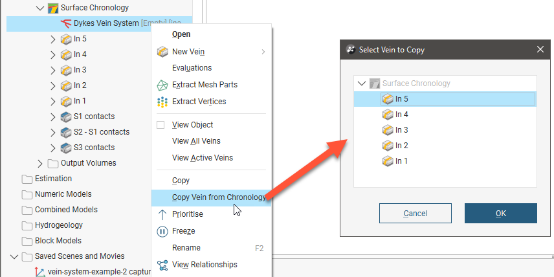Image resolution: width=554 pixels, height=277 pixels.
Task: Click the View Relationships icon
Action: pos(162,265)
